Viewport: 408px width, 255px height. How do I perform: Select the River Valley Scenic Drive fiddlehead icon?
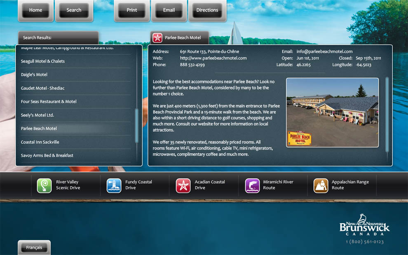pyautogui.click(x=44, y=185)
